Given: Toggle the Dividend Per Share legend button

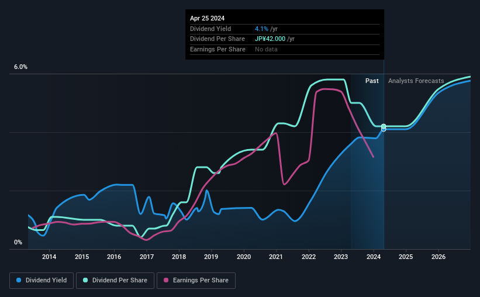Looking at the screenshot, I should [x=115, y=281].
